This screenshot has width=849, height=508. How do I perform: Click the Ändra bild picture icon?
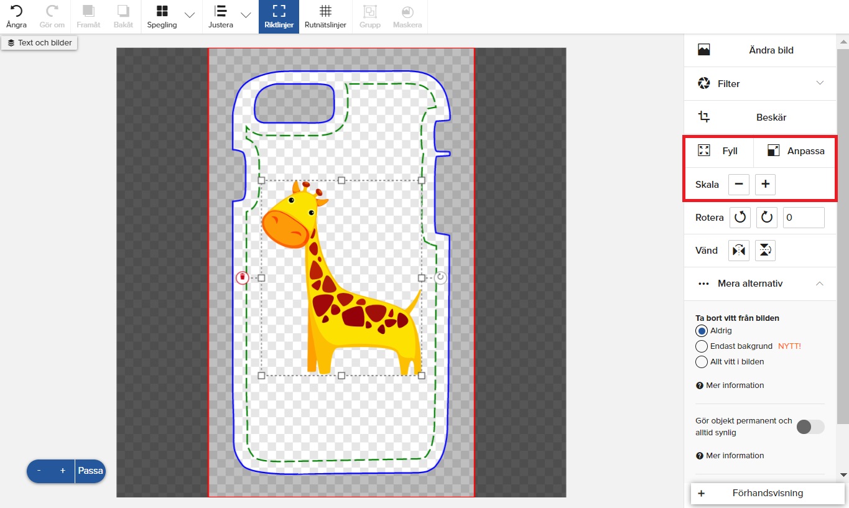coord(704,50)
